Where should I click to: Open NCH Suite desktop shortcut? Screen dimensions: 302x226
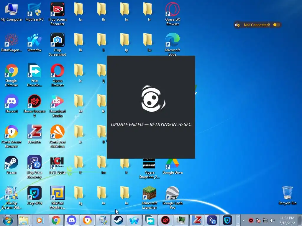coord(58,165)
